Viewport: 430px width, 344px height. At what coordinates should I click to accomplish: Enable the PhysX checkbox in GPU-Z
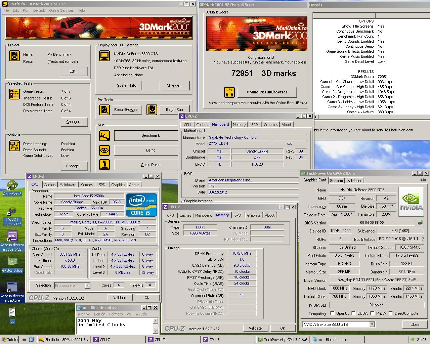(372, 313)
